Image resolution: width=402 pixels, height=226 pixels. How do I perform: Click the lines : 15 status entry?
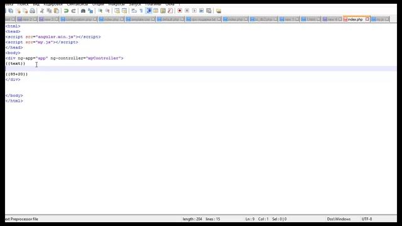213,219
